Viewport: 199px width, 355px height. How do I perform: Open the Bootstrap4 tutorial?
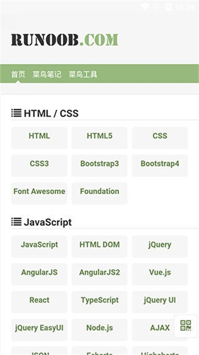click(160, 165)
